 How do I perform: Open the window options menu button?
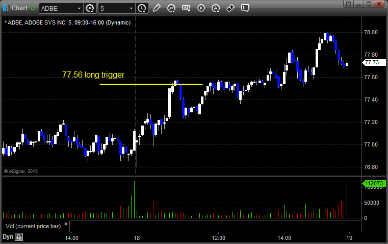point(349,4)
